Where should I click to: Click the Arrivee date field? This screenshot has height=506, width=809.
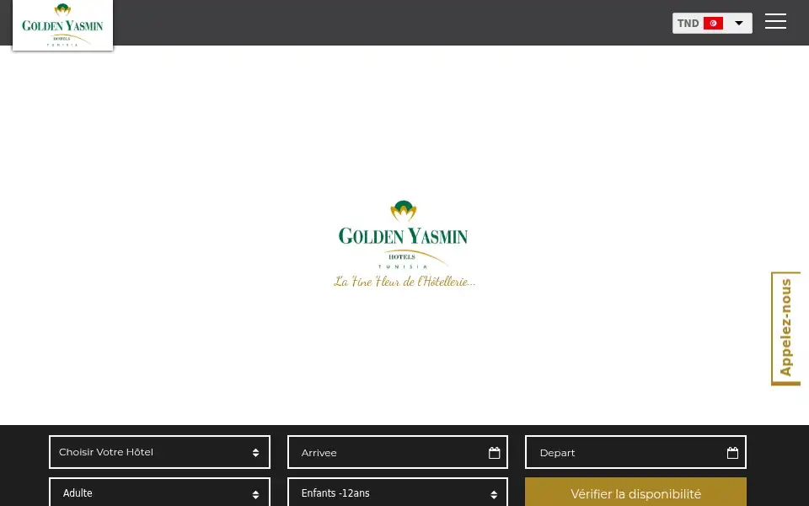[x=397, y=452]
